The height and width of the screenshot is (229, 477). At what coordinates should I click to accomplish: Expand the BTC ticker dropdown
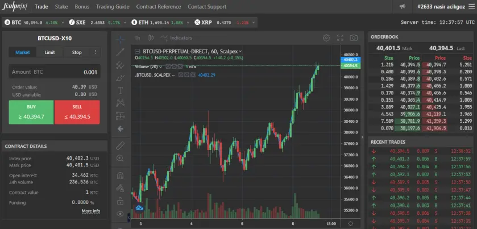coord(63,23)
